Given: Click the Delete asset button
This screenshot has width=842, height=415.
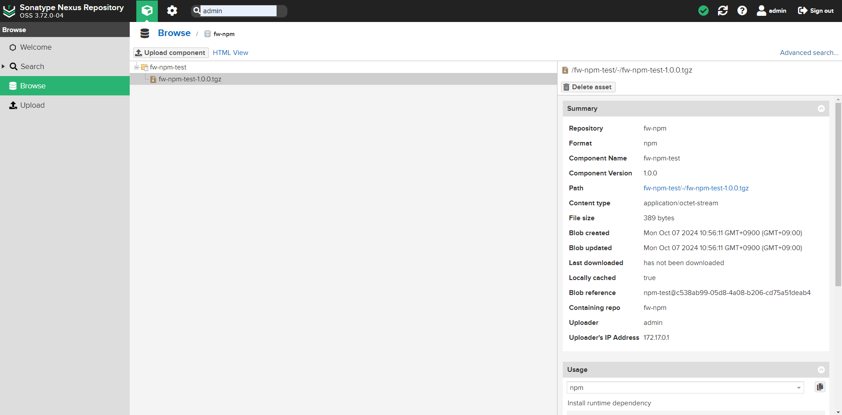Looking at the screenshot, I should [588, 87].
